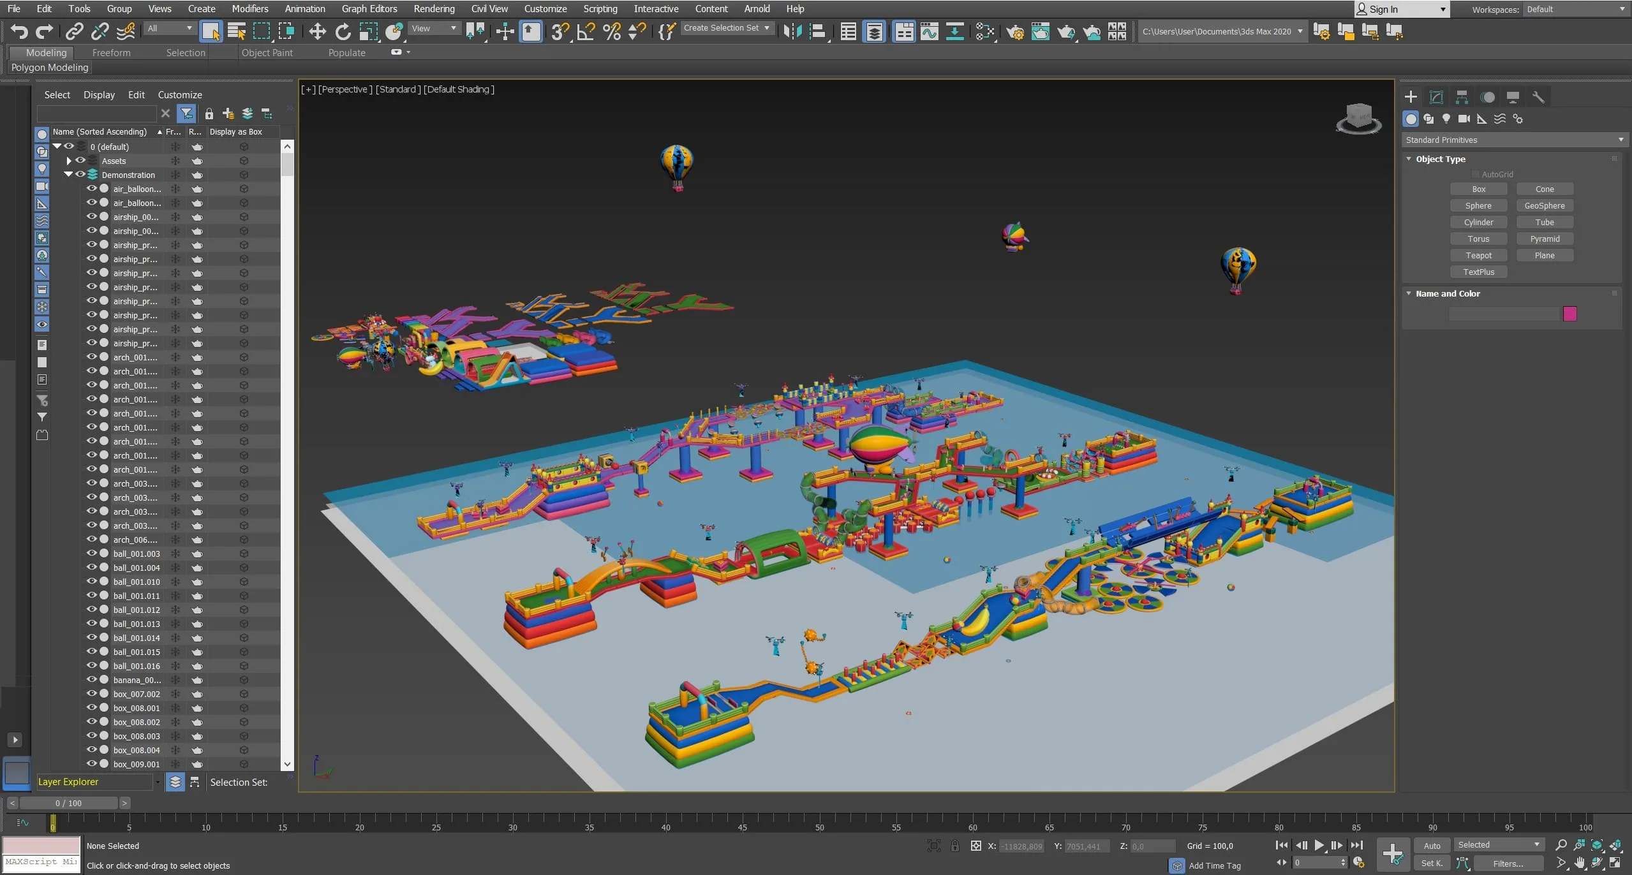Click the GeoSphere primitive button
This screenshot has width=1632, height=875.
pyautogui.click(x=1544, y=205)
